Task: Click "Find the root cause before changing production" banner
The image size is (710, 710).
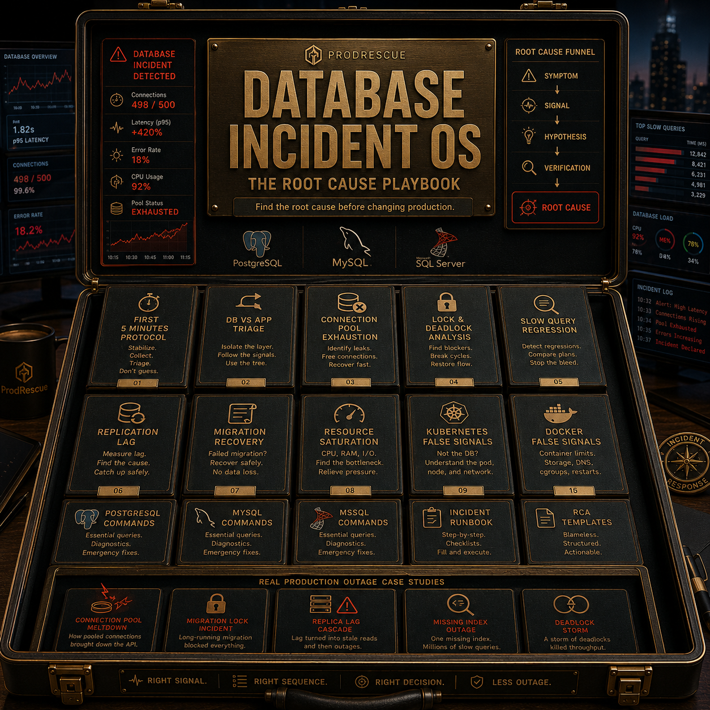Action: (354, 207)
